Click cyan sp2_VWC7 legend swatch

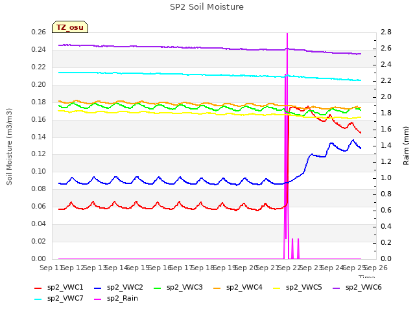(38, 299)
